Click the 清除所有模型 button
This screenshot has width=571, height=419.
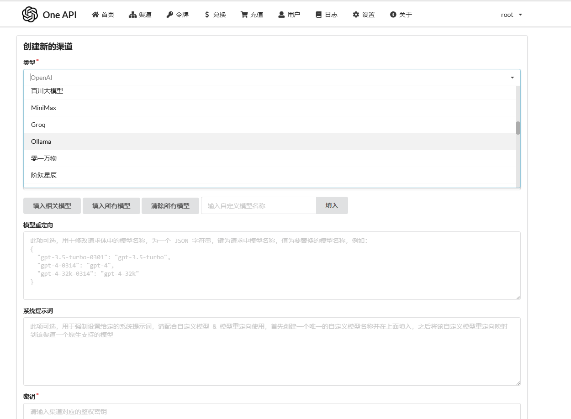point(170,206)
